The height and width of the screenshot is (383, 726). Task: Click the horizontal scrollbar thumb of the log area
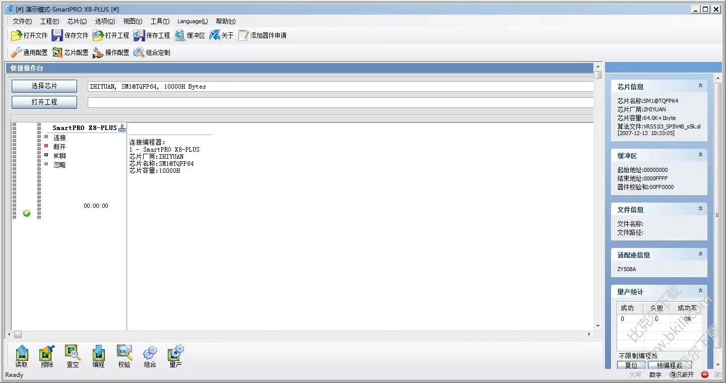(x=18, y=334)
